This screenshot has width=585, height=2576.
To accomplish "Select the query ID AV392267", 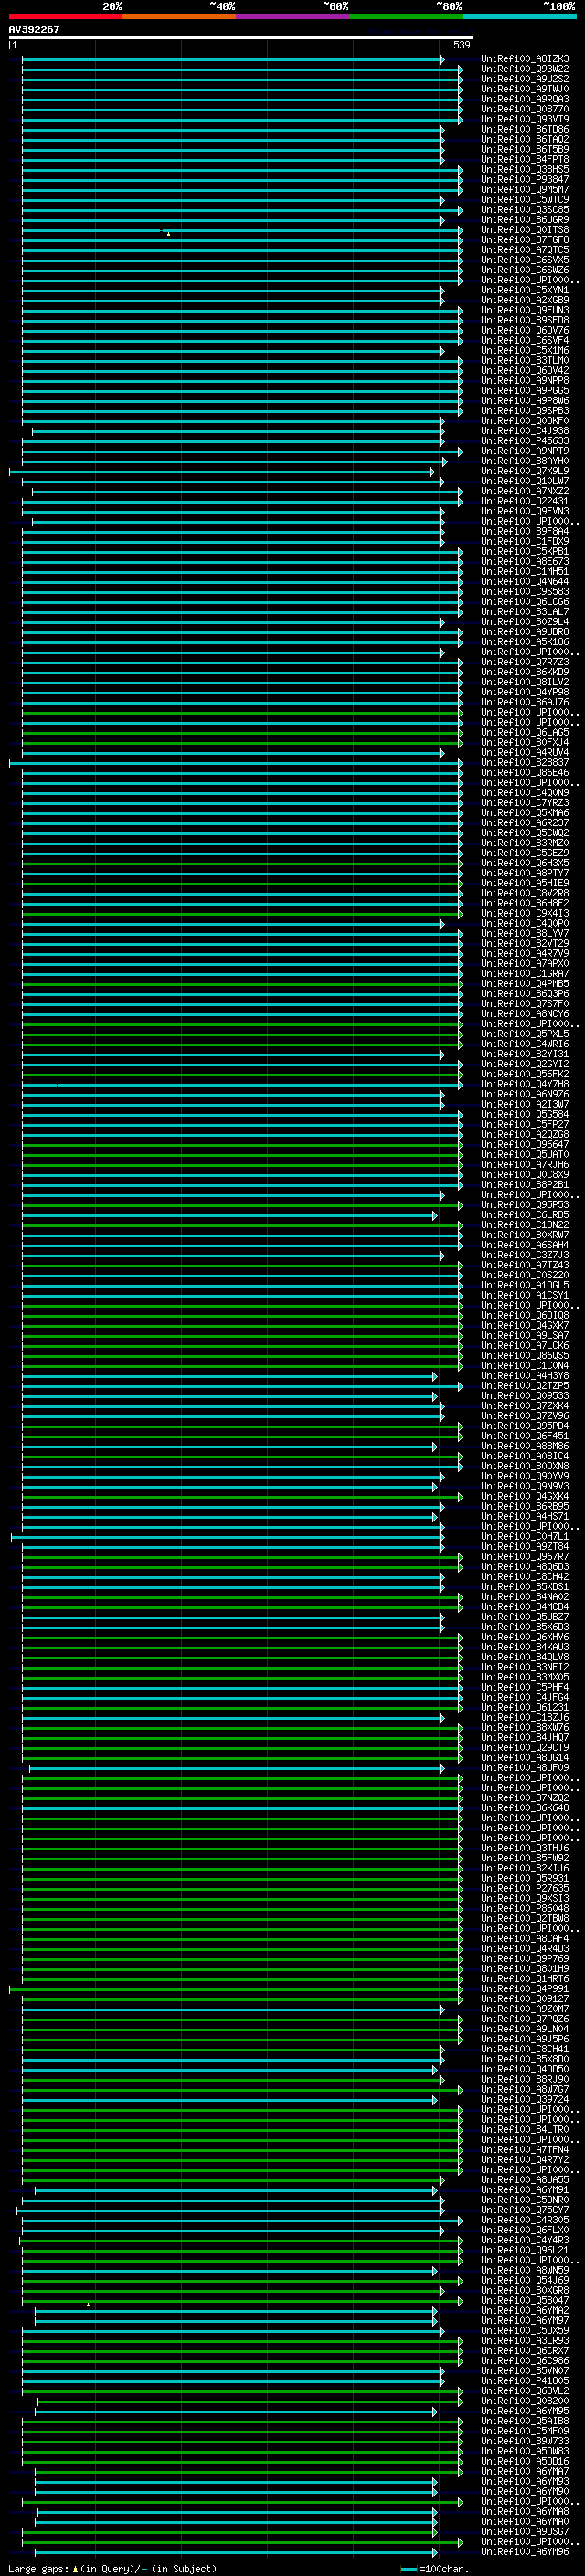I will coord(34,30).
